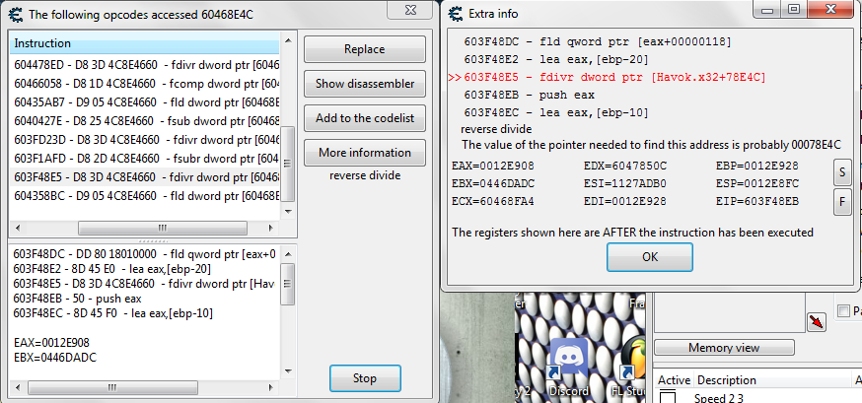
Task: Click the Active column header in address list
Action: coord(674,380)
